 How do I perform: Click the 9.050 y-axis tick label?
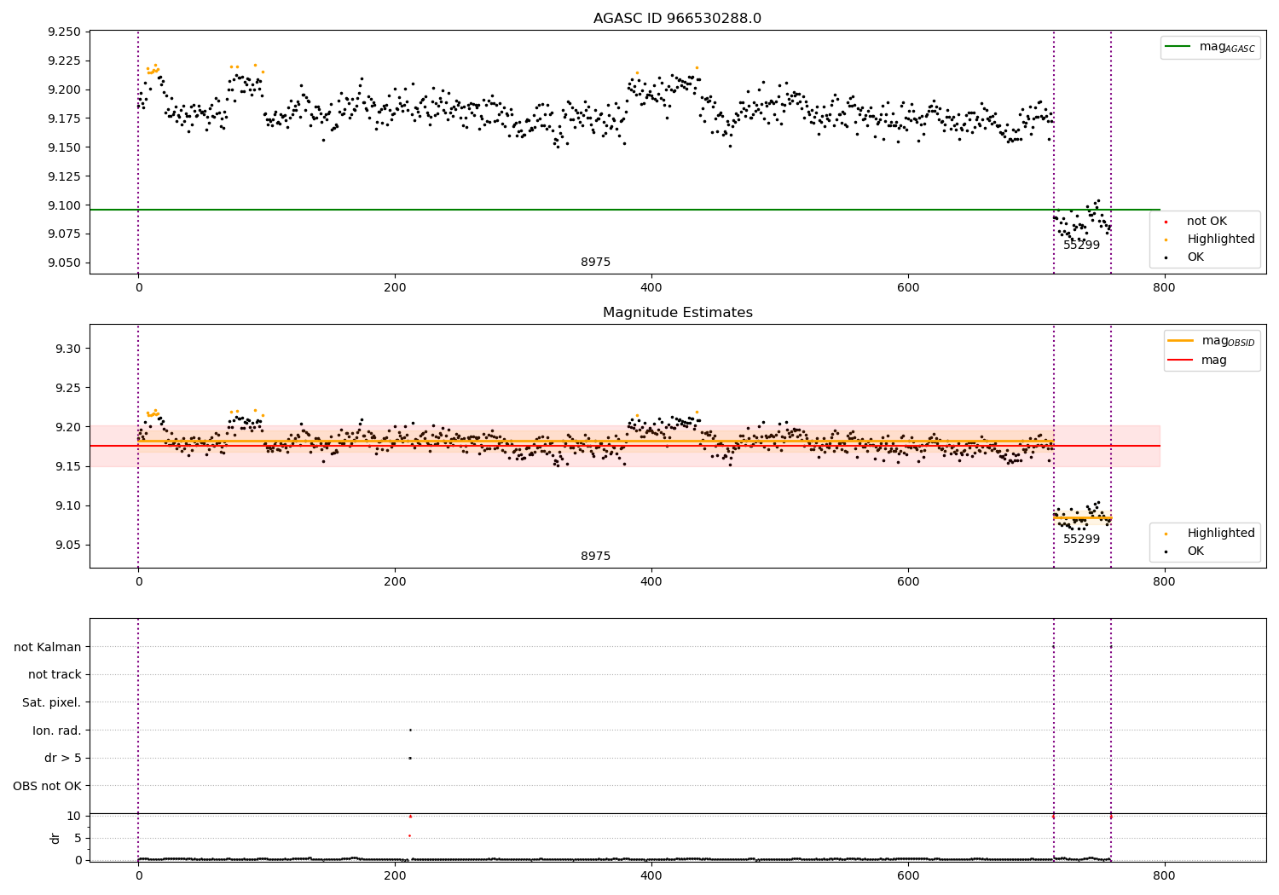64,263
